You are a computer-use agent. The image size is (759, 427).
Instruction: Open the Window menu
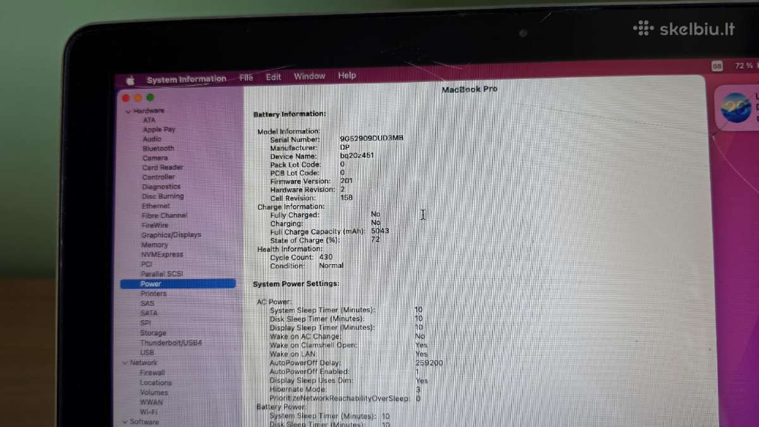[310, 76]
